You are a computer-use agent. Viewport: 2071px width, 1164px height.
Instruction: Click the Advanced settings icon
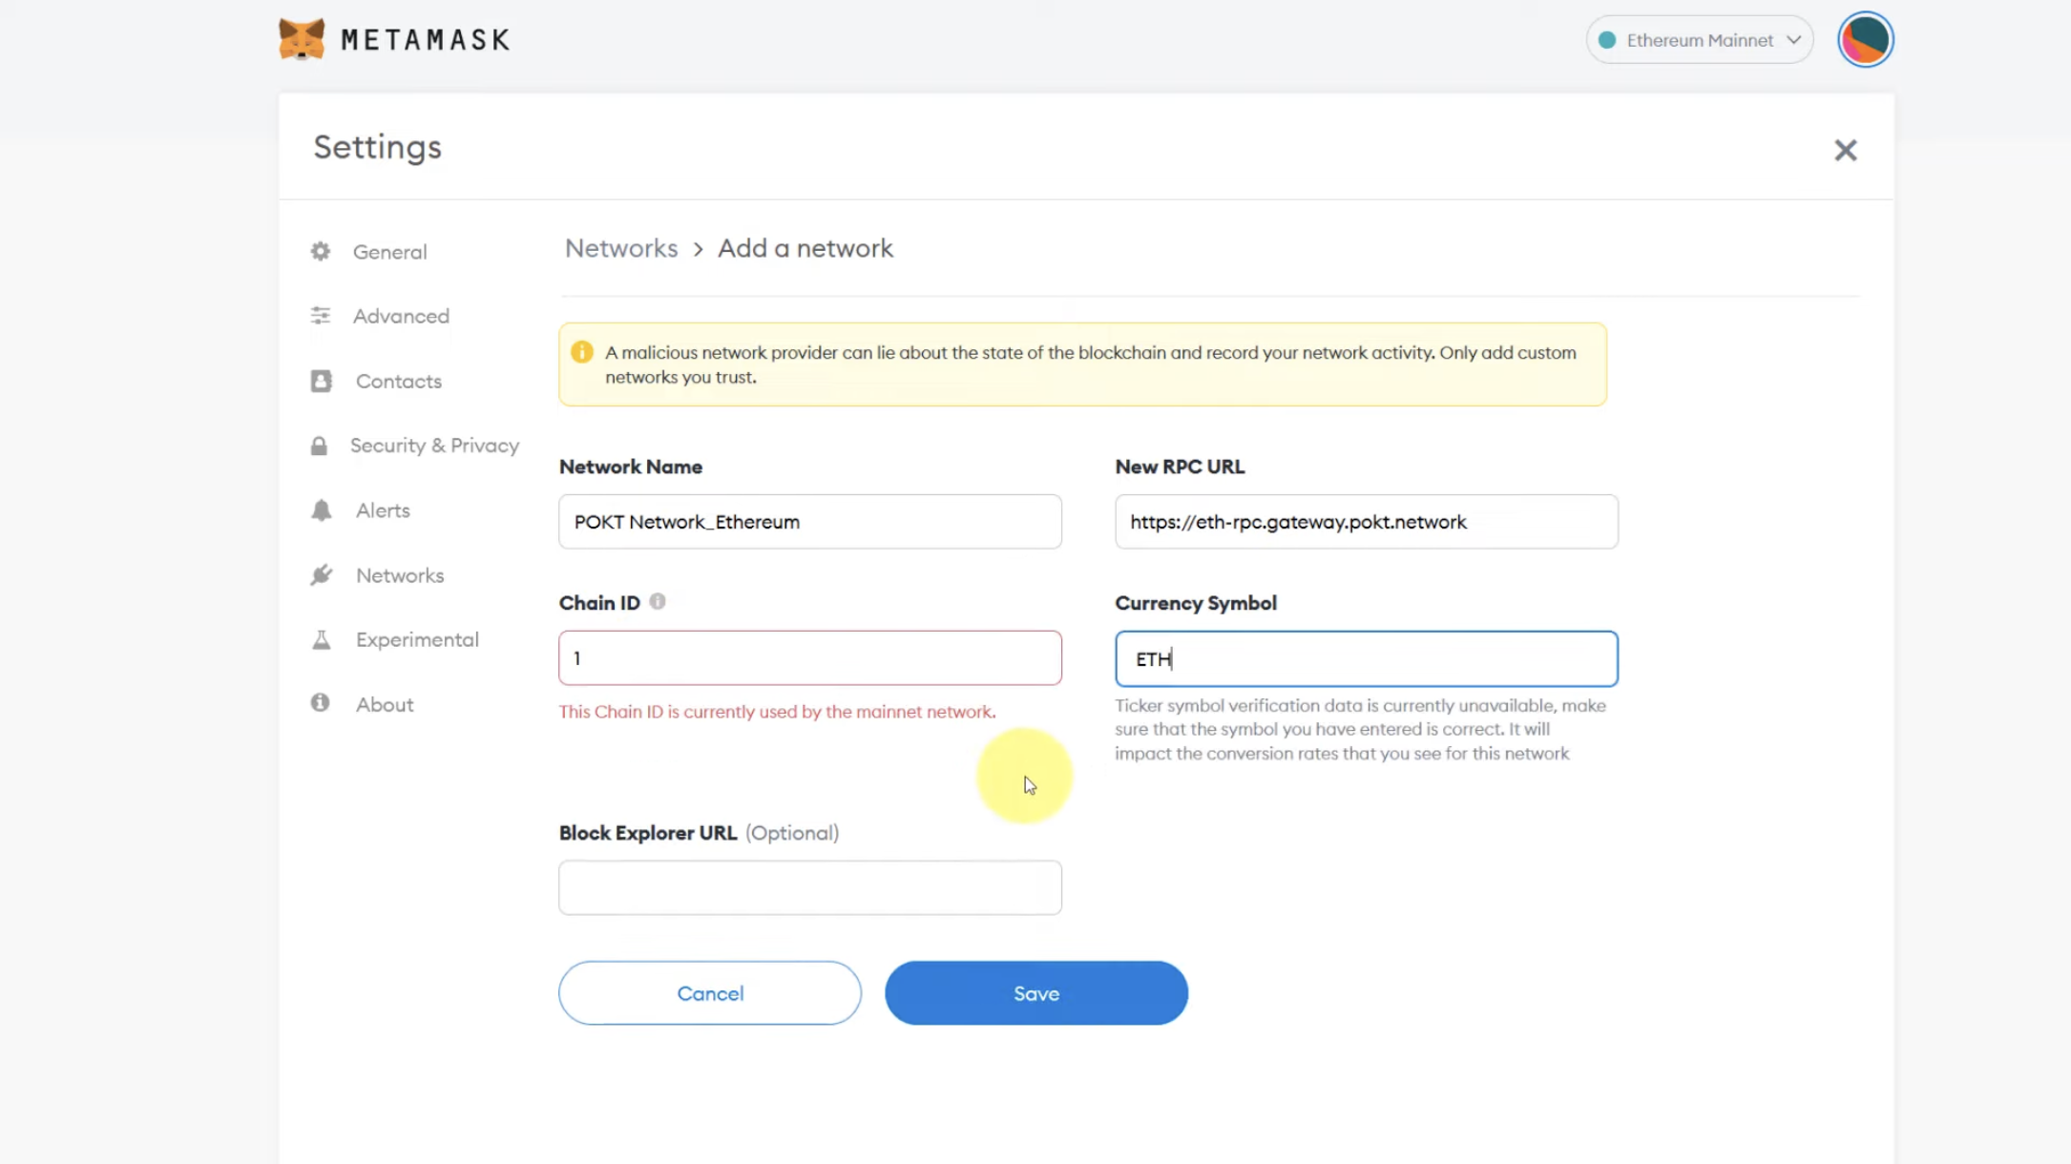[320, 316]
